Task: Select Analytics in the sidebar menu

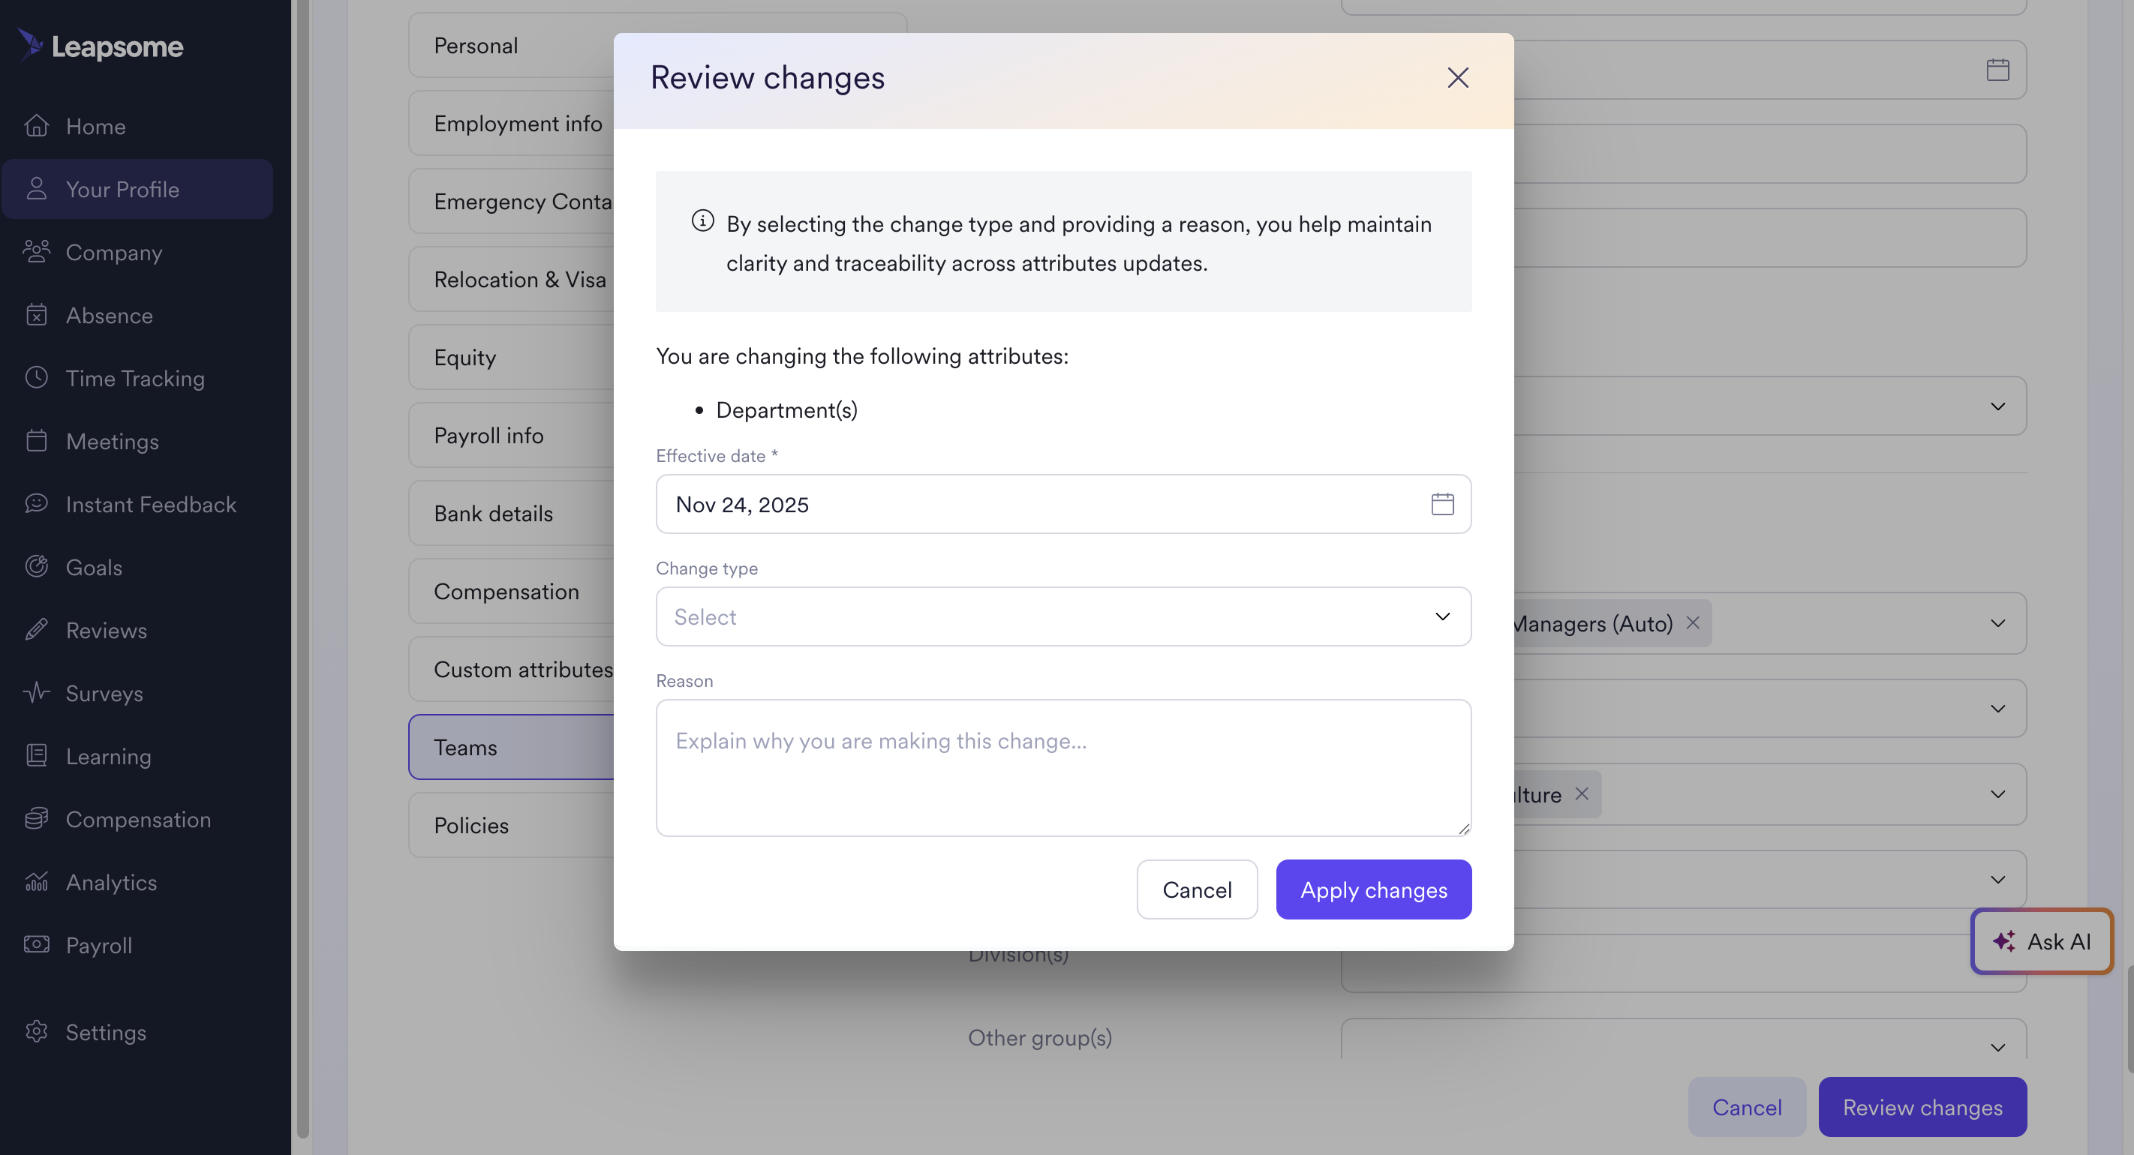Action: click(111, 883)
